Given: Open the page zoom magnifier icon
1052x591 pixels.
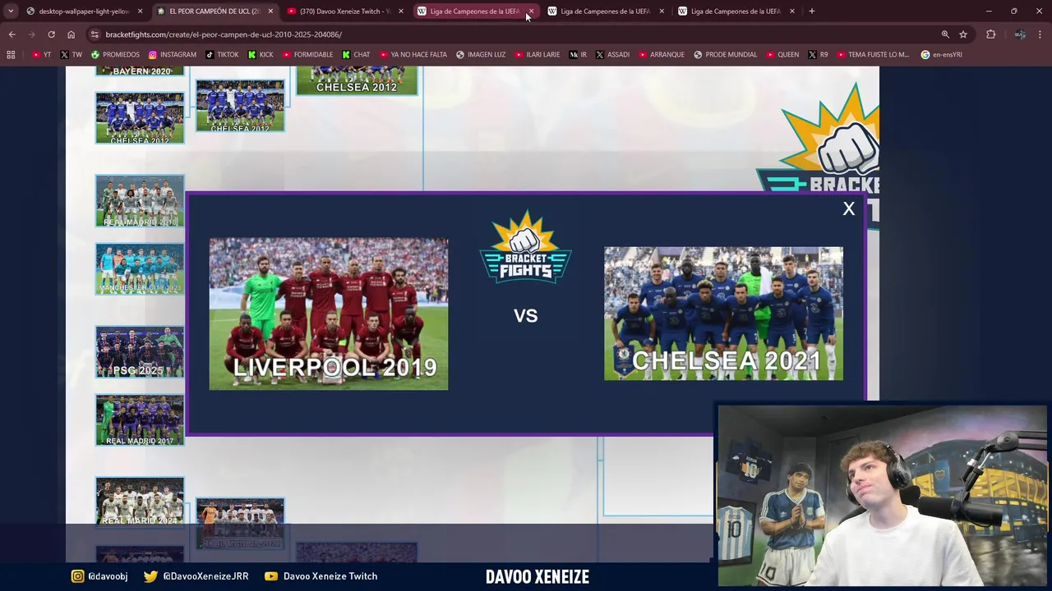Looking at the screenshot, I should [x=945, y=34].
